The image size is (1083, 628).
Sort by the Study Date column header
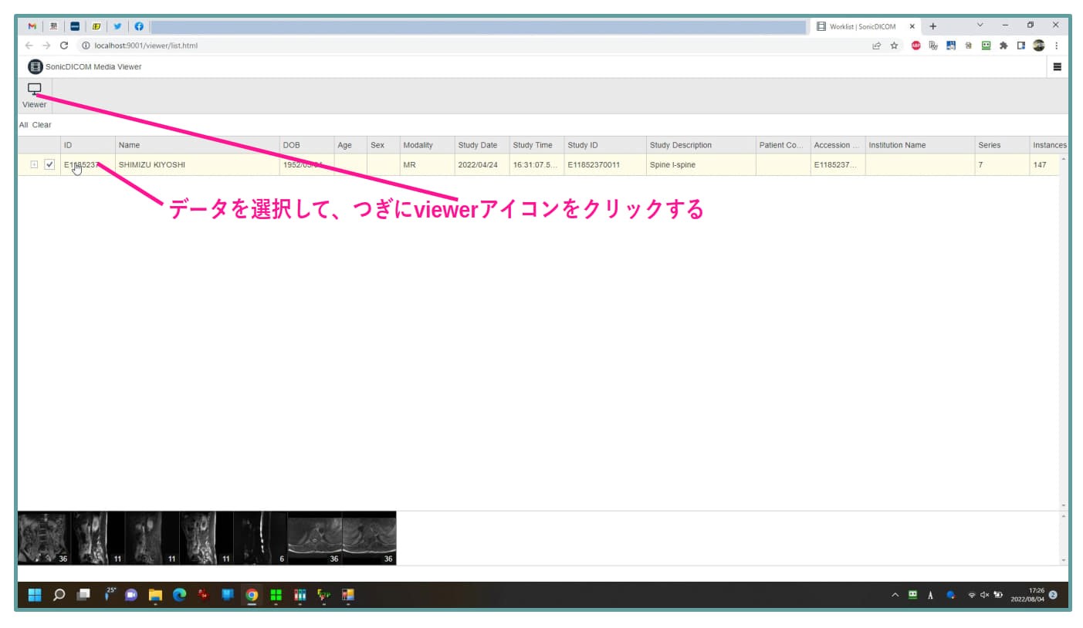click(477, 145)
